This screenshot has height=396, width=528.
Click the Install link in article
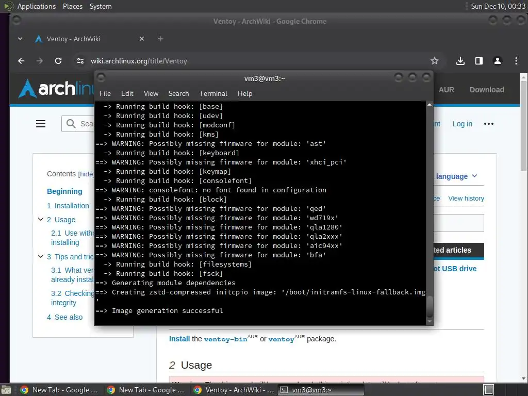[x=179, y=339]
